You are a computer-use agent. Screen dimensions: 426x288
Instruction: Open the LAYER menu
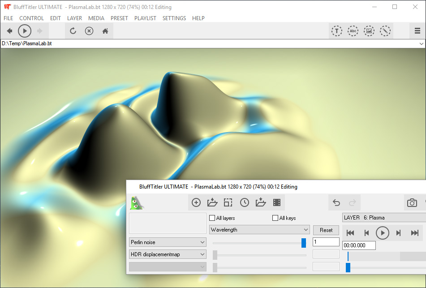coord(74,18)
